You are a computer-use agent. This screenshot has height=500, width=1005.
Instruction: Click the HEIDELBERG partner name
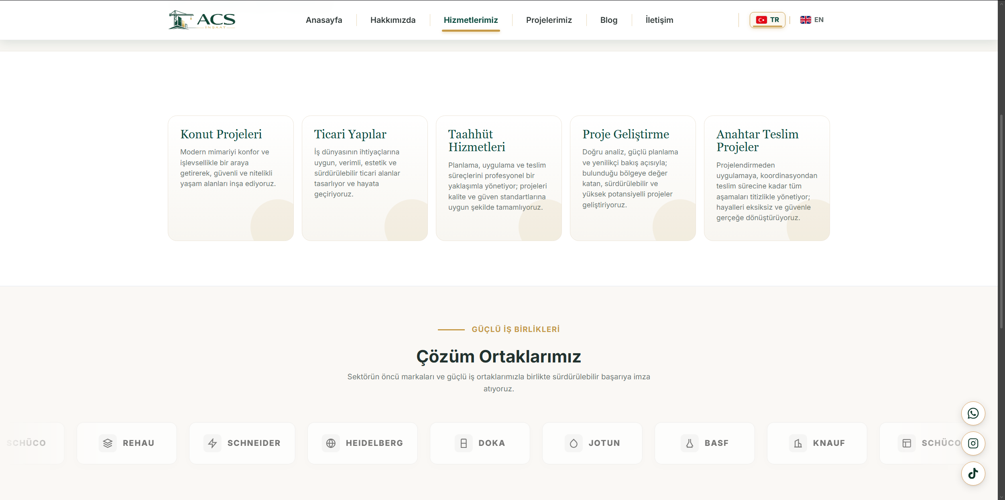click(374, 443)
